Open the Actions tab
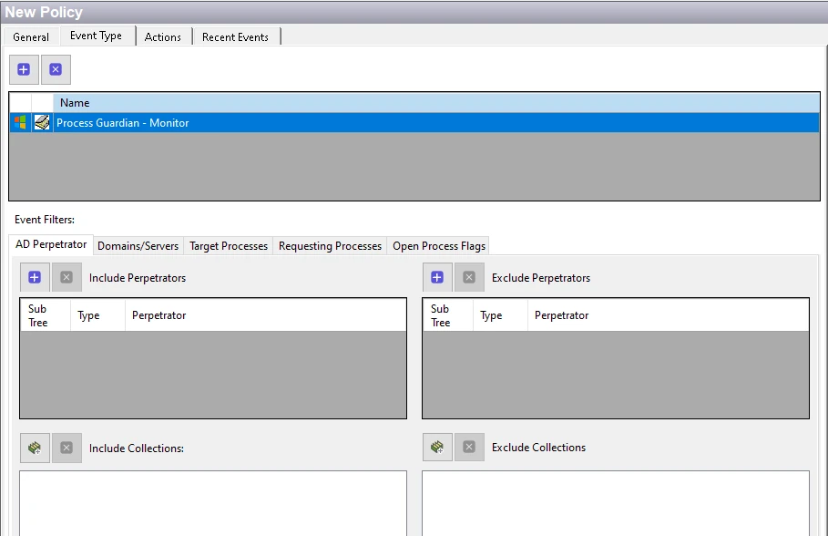This screenshot has height=536, width=828. (163, 37)
